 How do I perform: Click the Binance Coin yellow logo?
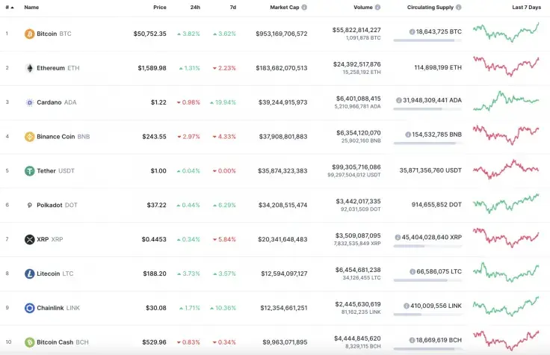click(29, 137)
